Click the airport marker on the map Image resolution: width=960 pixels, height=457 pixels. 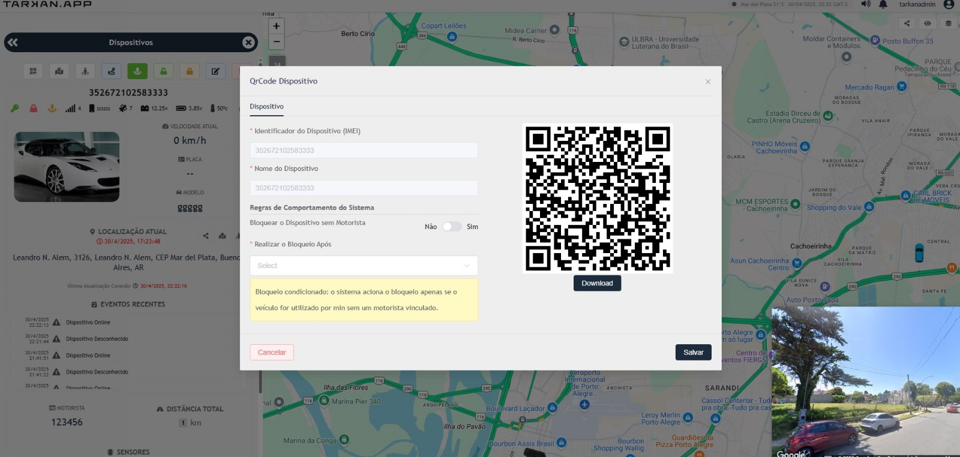click(x=584, y=404)
